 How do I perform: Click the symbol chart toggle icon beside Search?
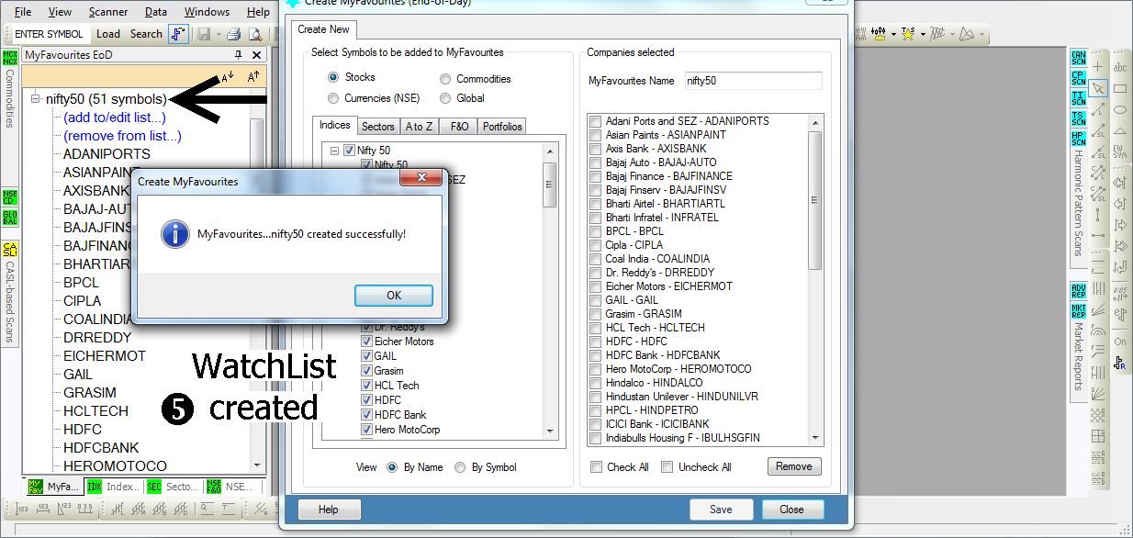[178, 34]
